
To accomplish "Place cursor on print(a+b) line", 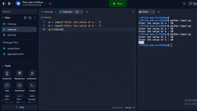I will point(56,29).
